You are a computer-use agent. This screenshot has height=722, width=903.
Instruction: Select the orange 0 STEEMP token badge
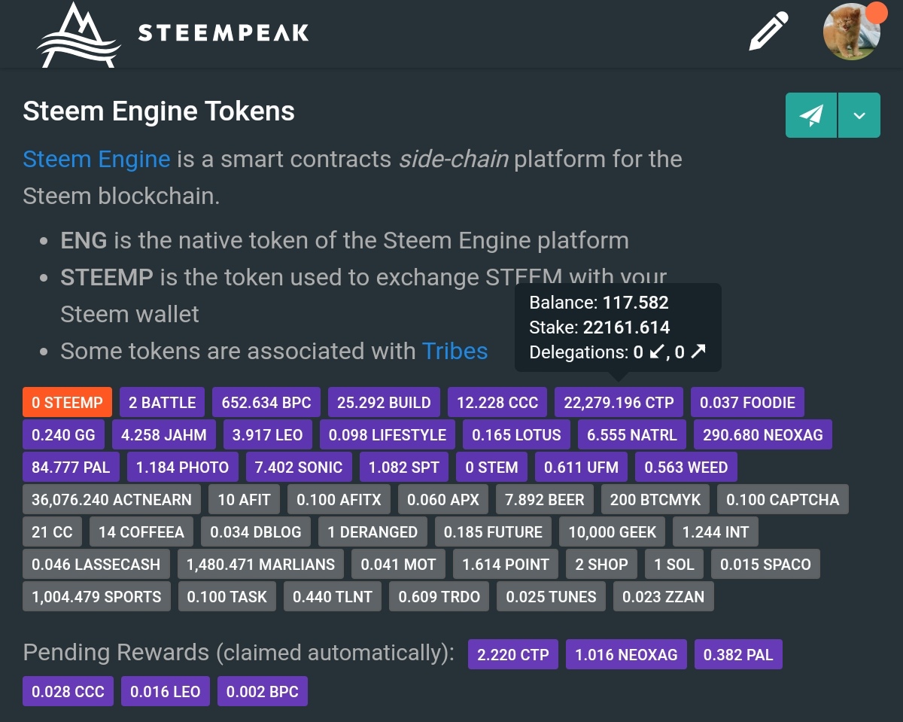click(67, 402)
